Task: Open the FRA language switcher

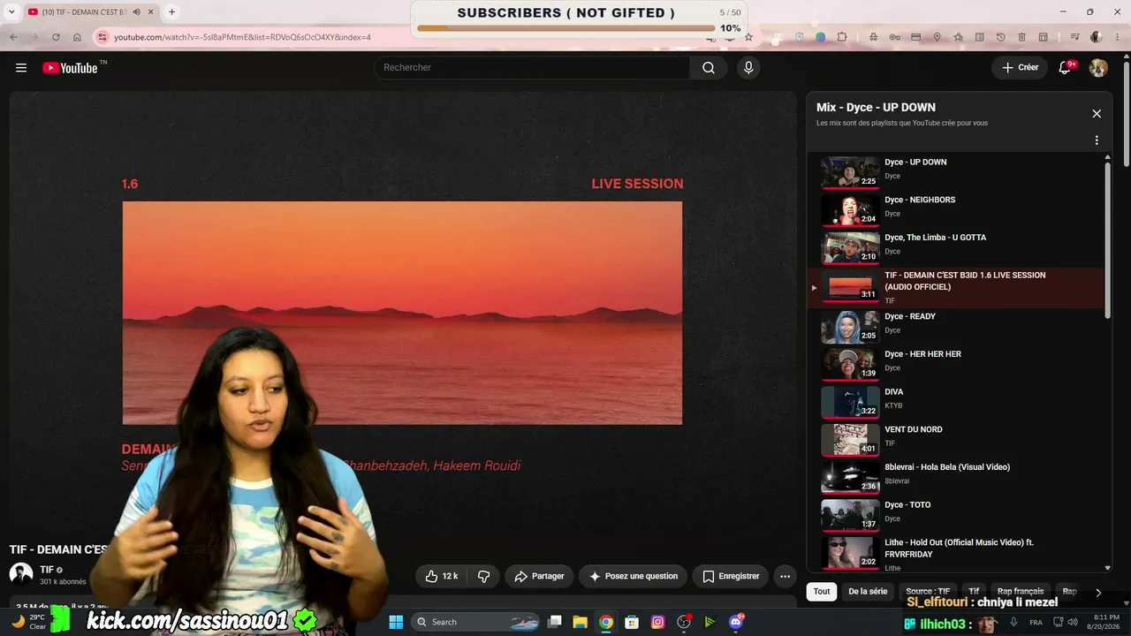Action: [x=1036, y=622]
